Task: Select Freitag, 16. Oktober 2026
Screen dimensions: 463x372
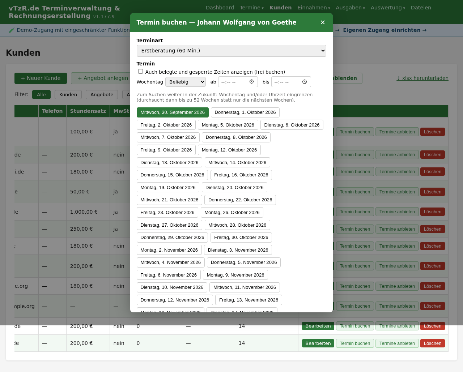Action: pyautogui.click(x=241, y=175)
